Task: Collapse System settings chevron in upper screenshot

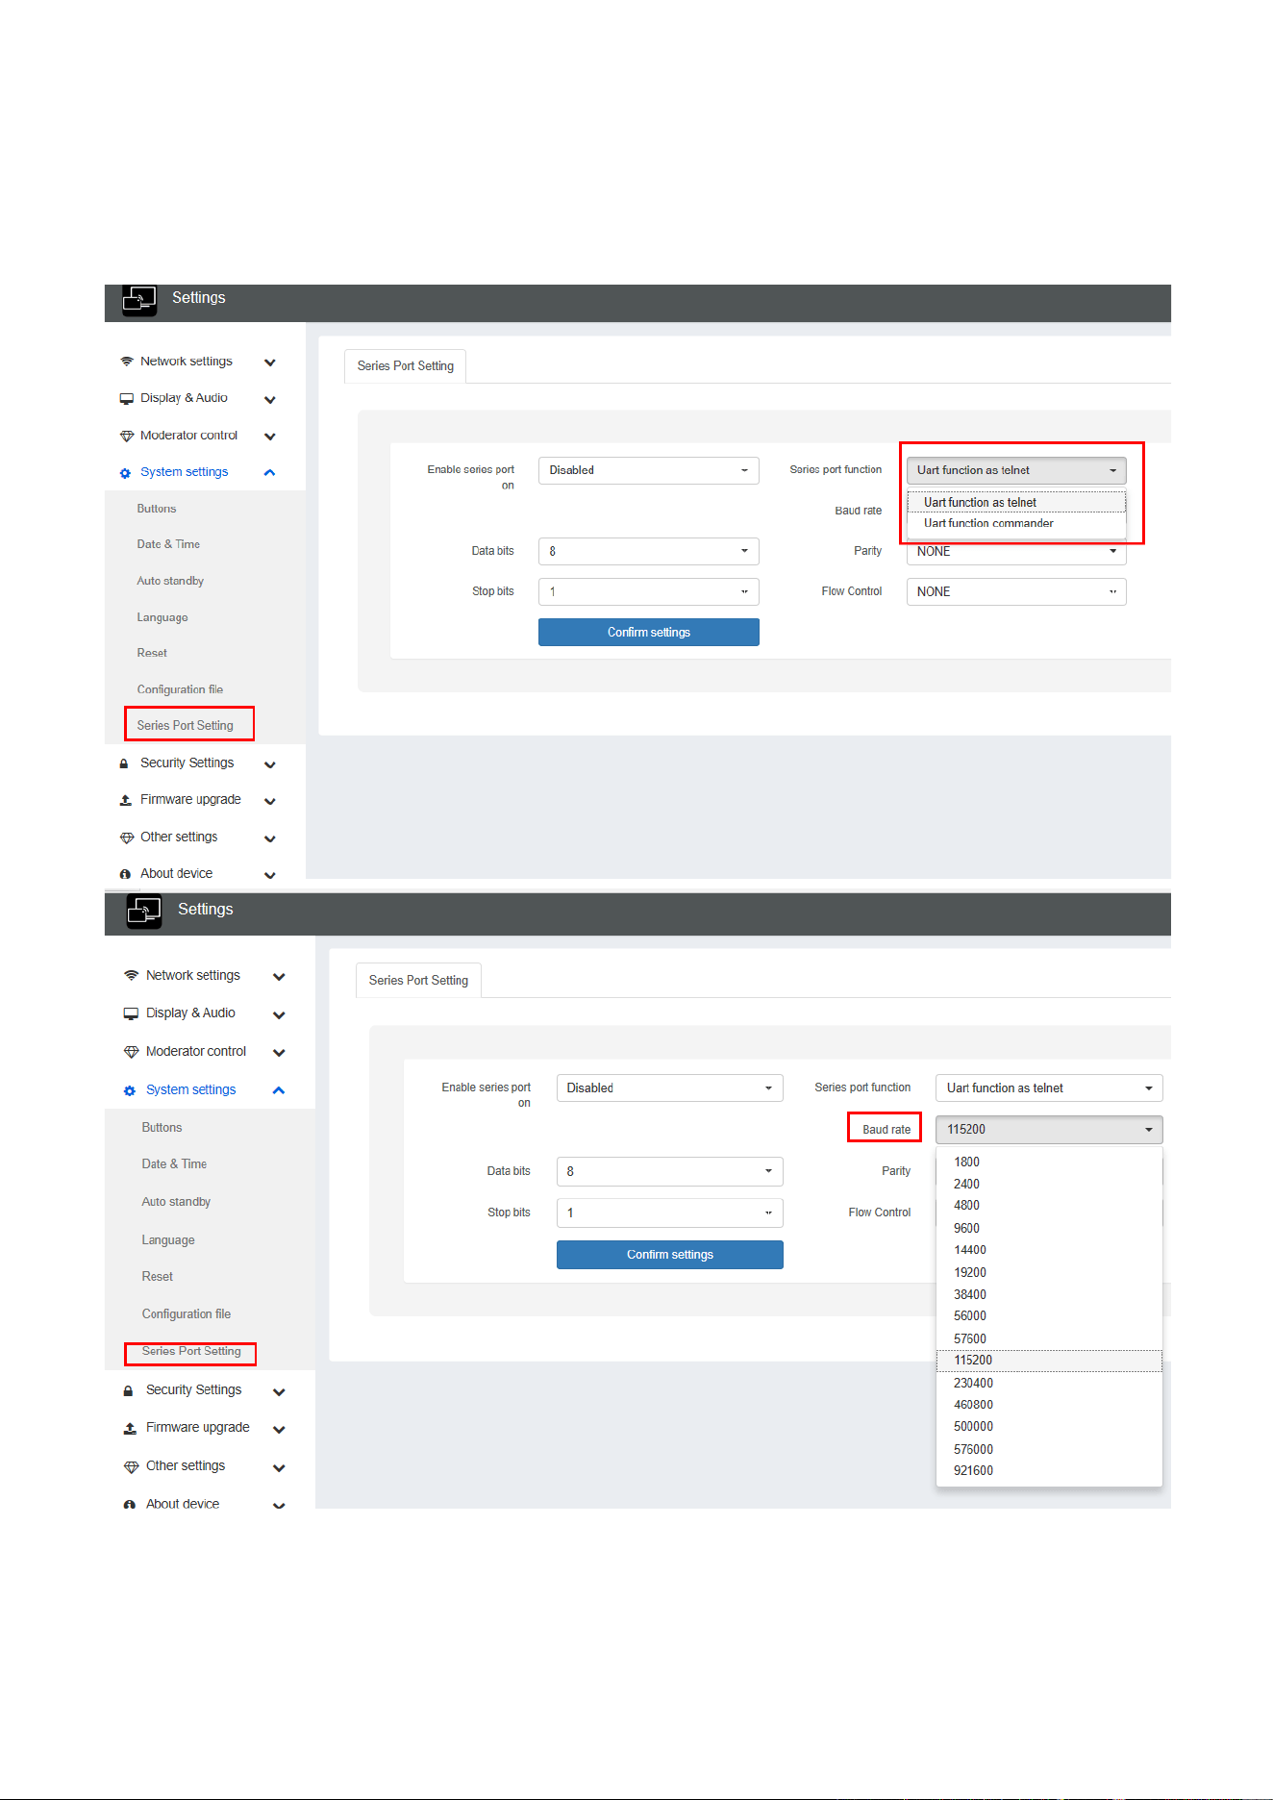Action: pyautogui.click(x=270, y=473)
